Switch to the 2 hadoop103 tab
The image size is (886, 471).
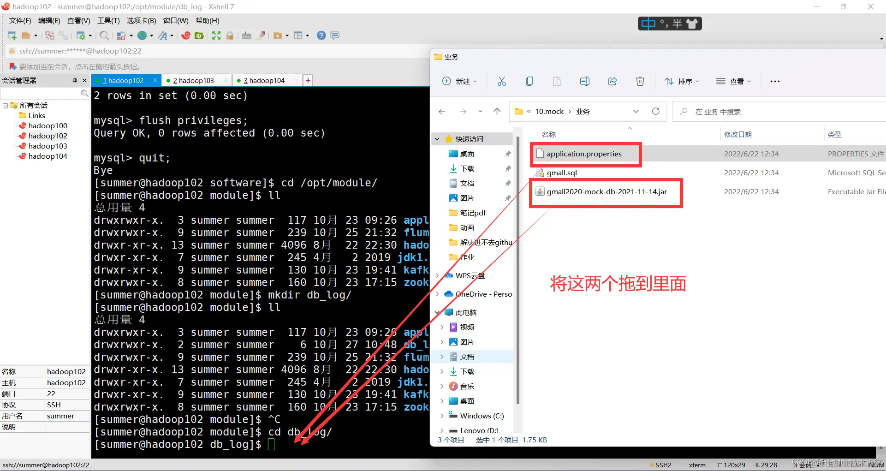[x=193, y=80]
